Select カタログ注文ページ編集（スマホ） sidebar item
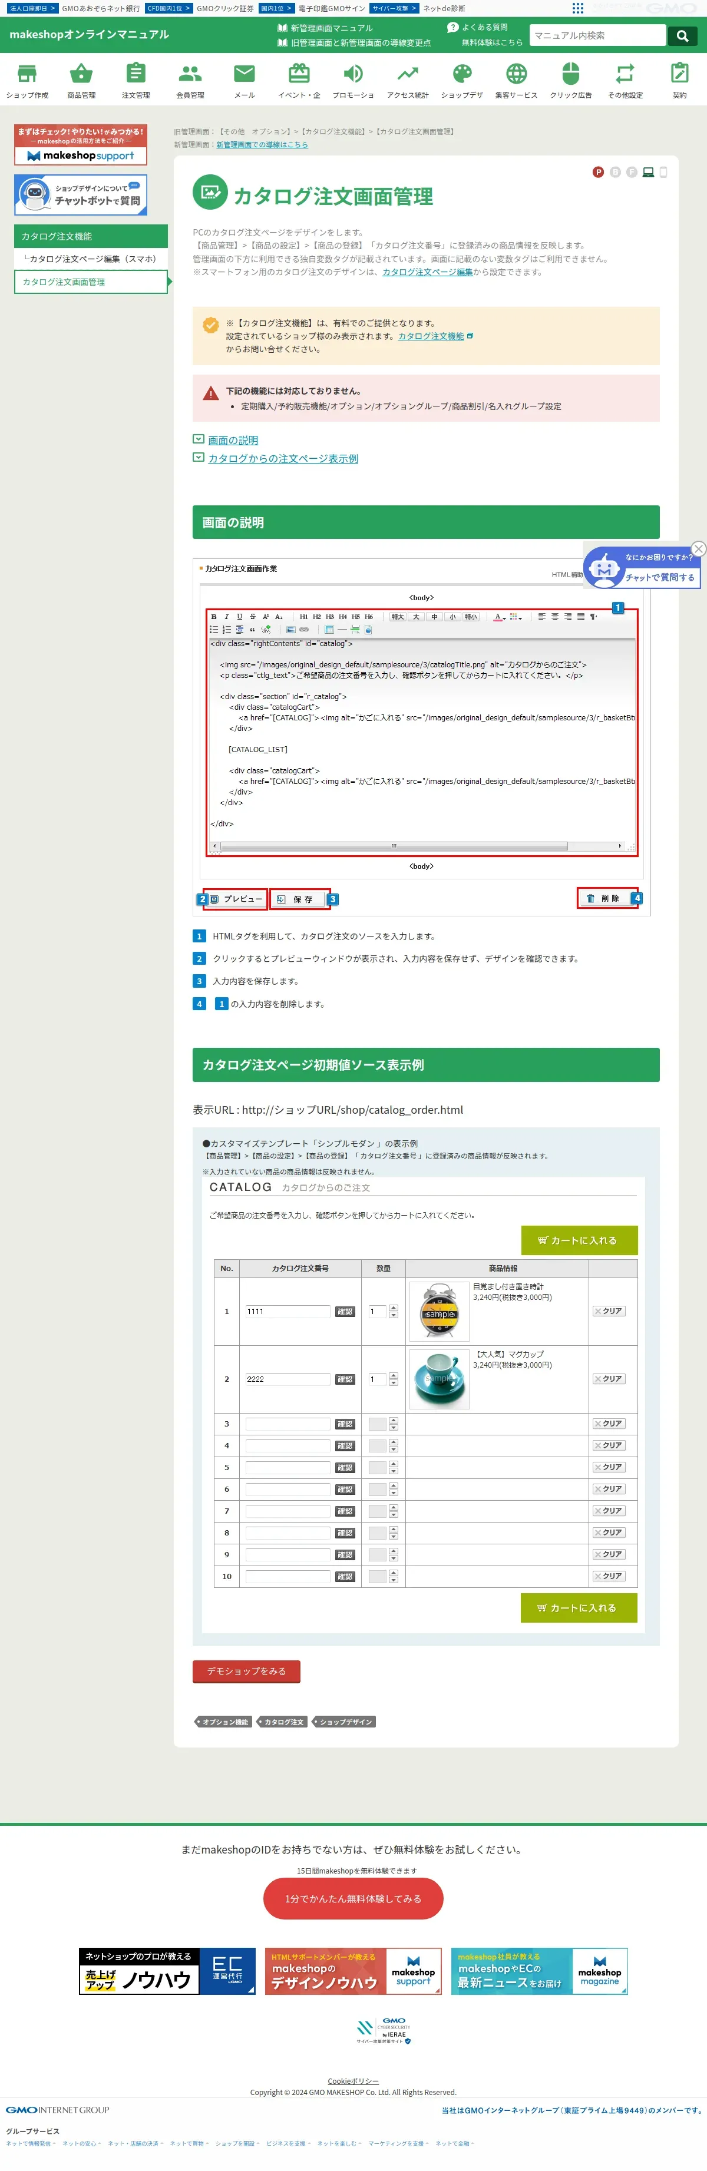Image resolution: width=707 pixels, height=2171 pixels. point(91,259)
